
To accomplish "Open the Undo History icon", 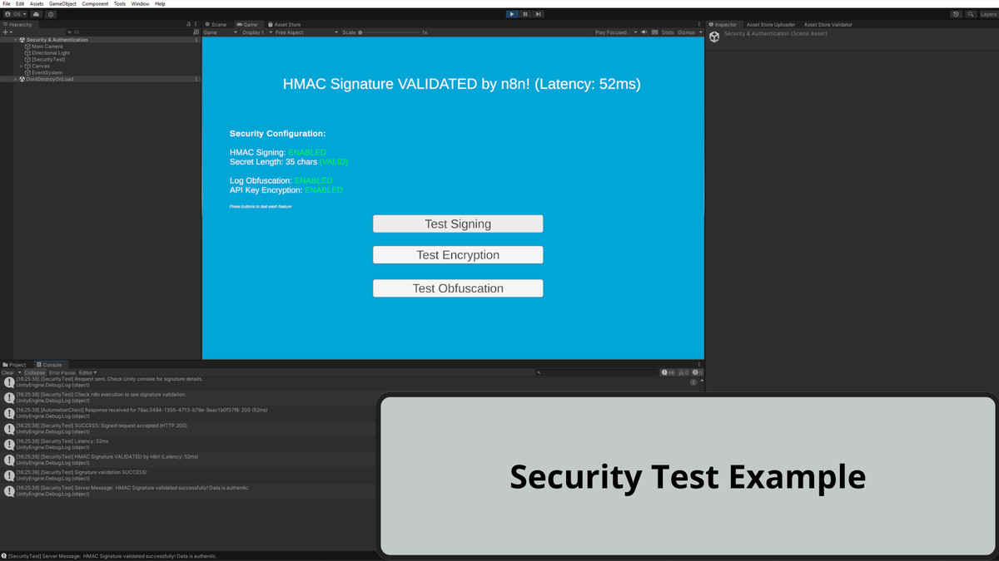I will coord(957,14).
